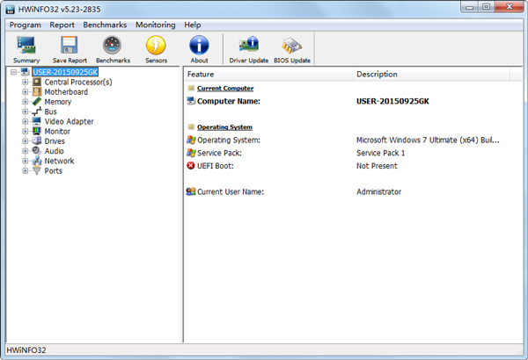
Task: Expand the Ports node
Action: (x=26, y=170)
